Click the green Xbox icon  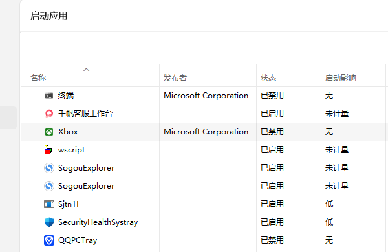tap(49, 132)
